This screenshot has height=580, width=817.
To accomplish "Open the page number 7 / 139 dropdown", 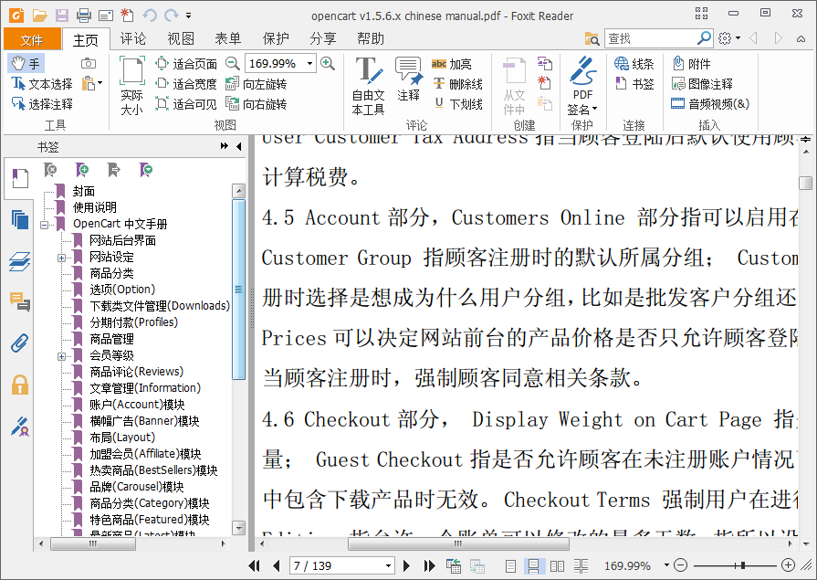I will tap(388, 565).
